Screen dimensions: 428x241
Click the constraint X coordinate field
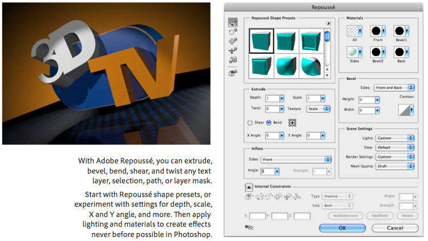[x=257, y=216]
